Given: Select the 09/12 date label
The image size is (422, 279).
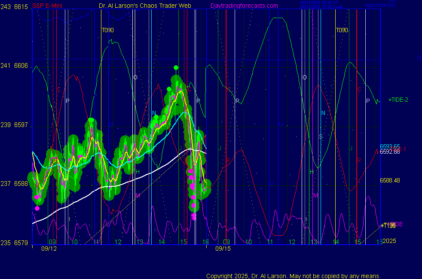Looking at the screenshot, I should (x=49, y=249).
